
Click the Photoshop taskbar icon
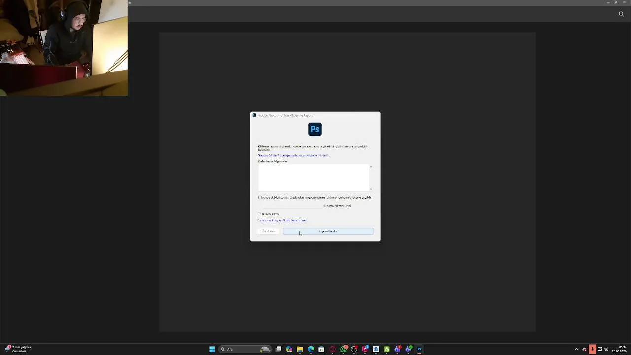419,349
